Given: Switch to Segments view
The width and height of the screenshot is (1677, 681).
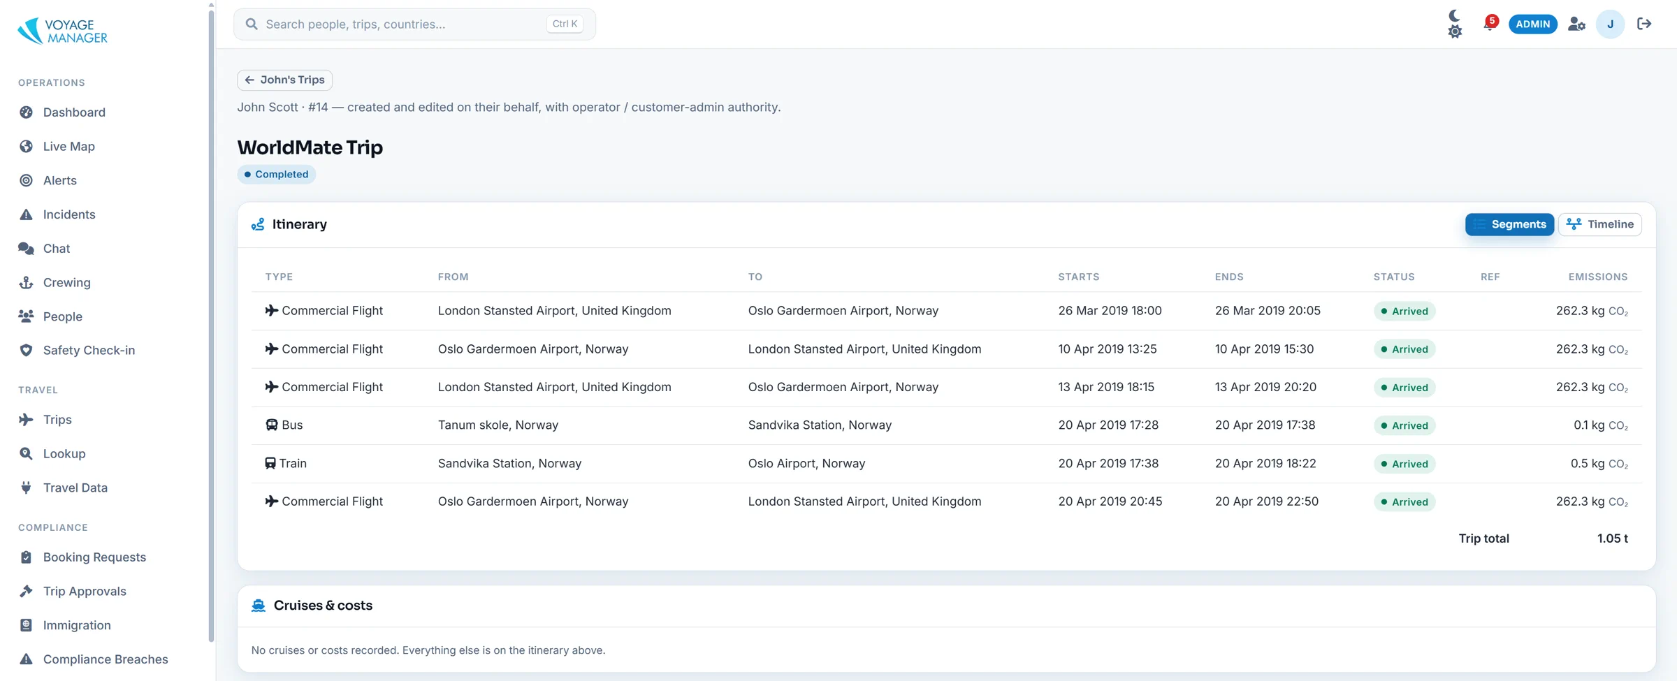Looking at the screenshot, I should click(x=1509, y=224).
